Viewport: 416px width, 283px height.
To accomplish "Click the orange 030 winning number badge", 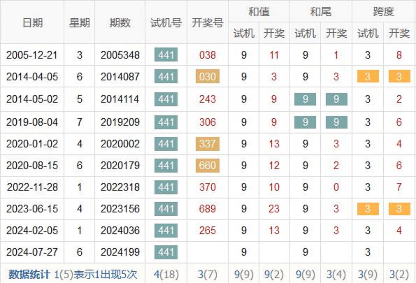I will coord(207,77).
